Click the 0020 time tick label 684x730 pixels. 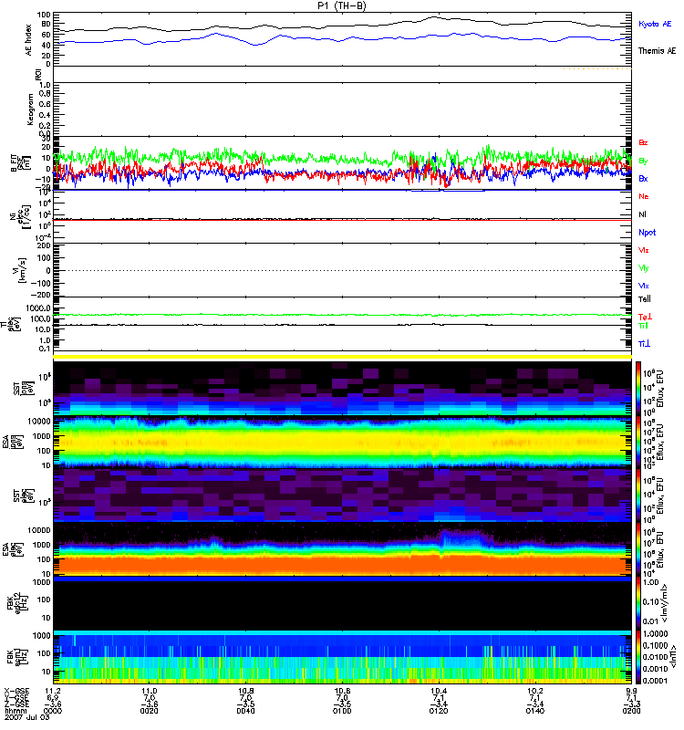[149, 711]
